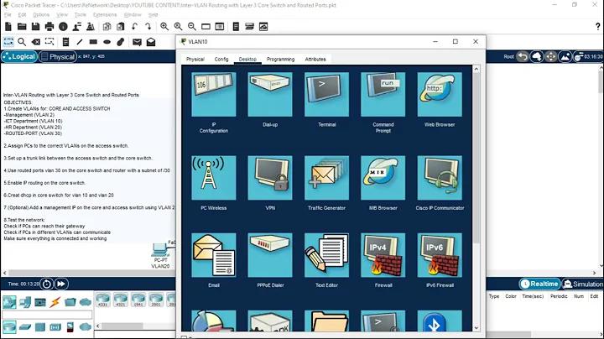
Task: Click the Print toolbar icon
Action: tap(49, 27)
